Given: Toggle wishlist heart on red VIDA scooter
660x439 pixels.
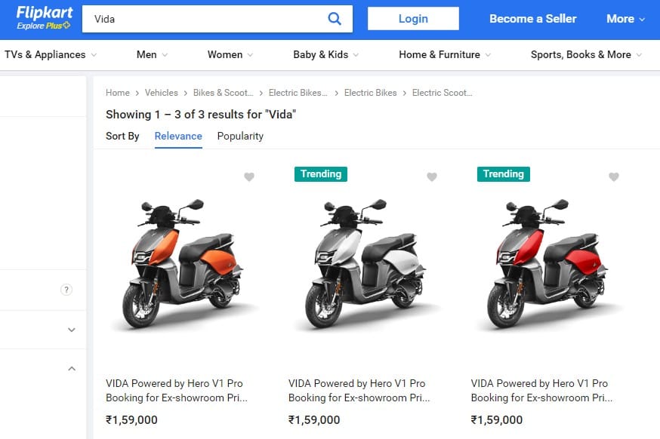Looking at the screenshot, I should pyautogui.click(x=614, y=177).
